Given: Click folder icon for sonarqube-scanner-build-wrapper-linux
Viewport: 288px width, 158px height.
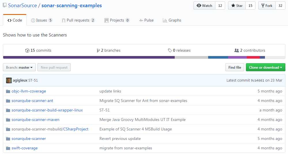Looking at the screenshot, I should point(8,110).
